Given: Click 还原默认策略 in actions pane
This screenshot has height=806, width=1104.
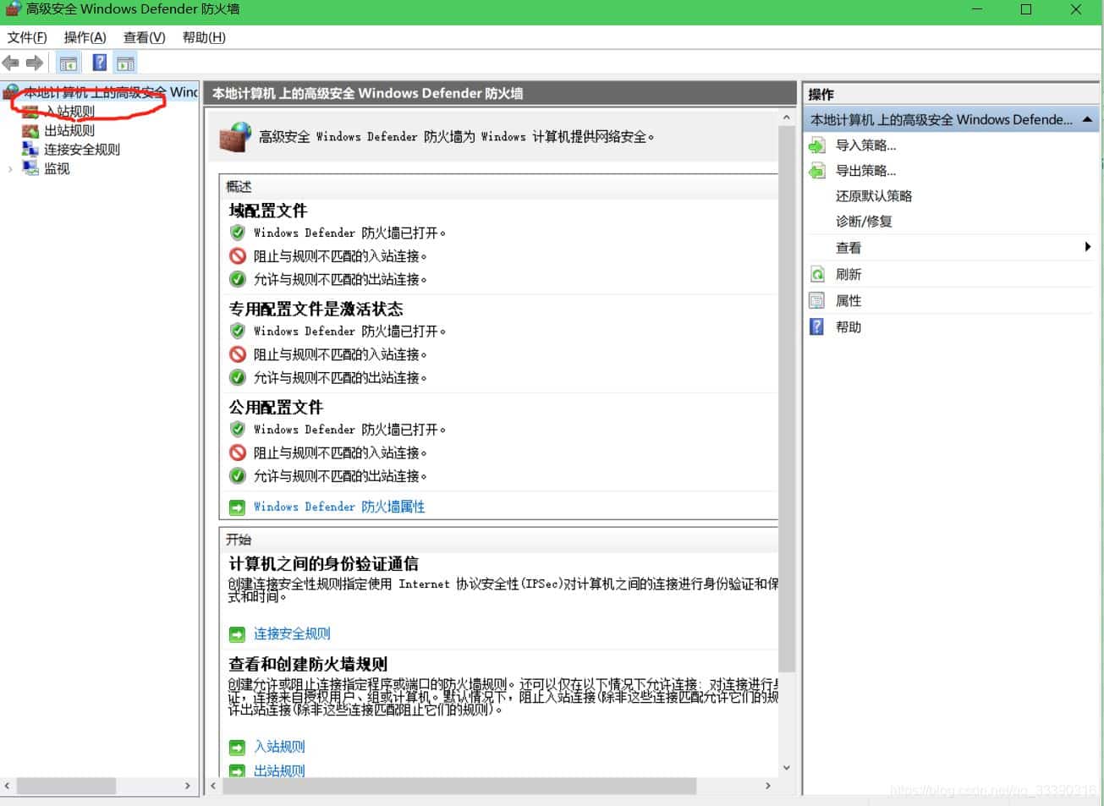Looking at the screenshot, I should pyautogui.click(x=873, y=196).
